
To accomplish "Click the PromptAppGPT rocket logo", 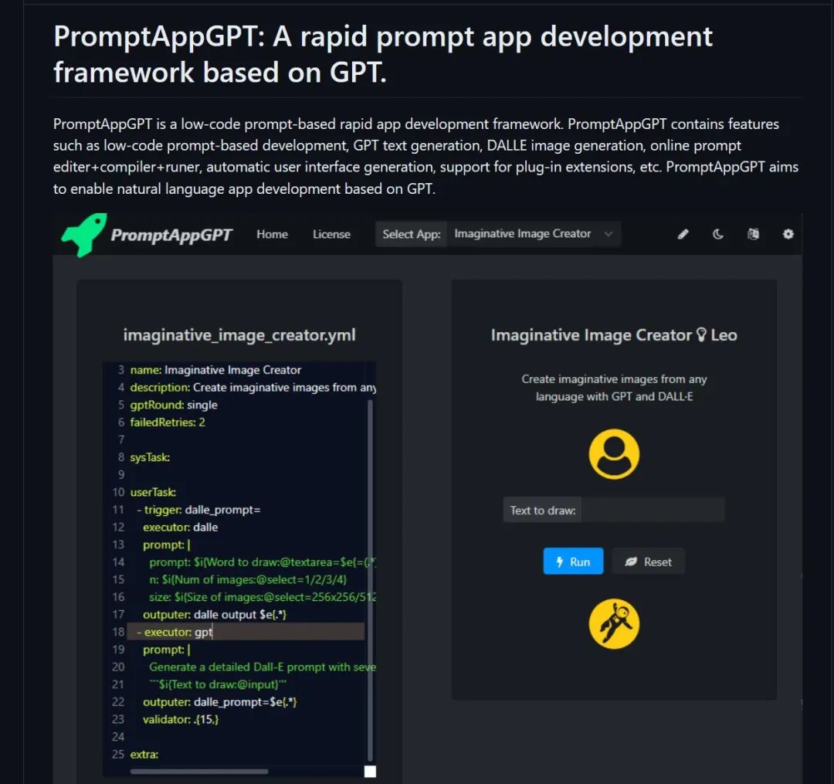I will click(x=82, y=233).
